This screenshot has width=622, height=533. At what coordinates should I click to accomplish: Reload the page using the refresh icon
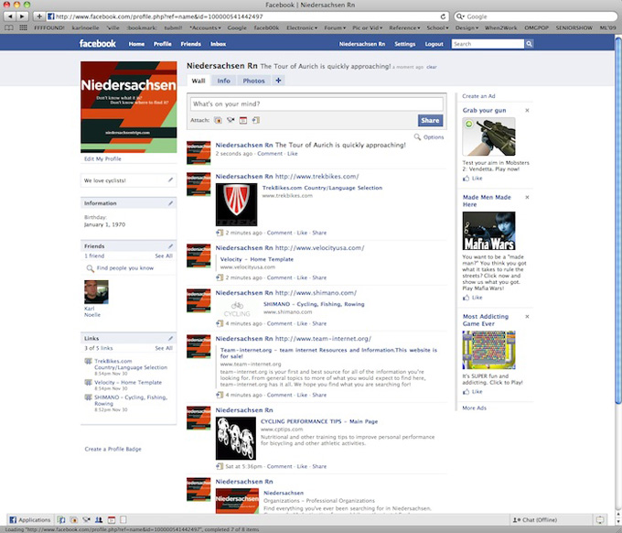pos(443,16)
